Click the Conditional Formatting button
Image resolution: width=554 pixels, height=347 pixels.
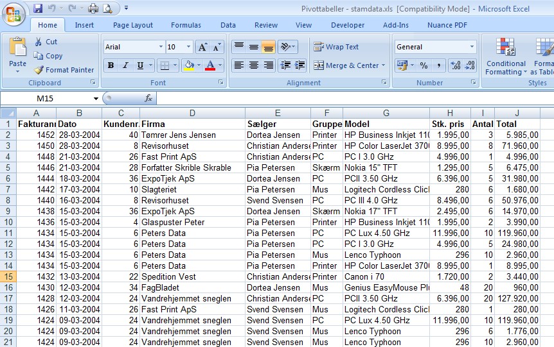(506, 56)
